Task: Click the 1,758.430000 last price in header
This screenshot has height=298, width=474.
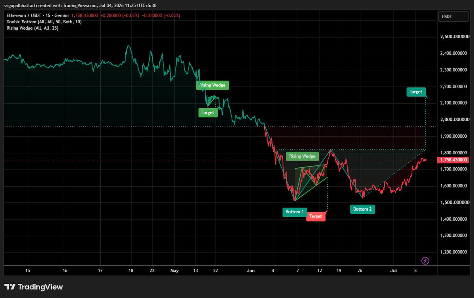Action: (x=85, y=15)
